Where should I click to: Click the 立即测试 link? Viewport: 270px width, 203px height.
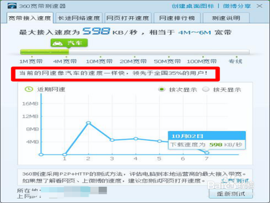(x=235, y=180)
